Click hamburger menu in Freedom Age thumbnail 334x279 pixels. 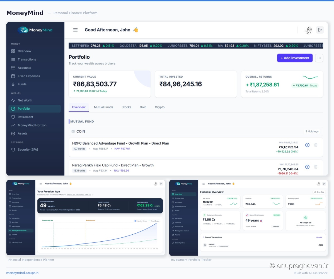(41, 184)
